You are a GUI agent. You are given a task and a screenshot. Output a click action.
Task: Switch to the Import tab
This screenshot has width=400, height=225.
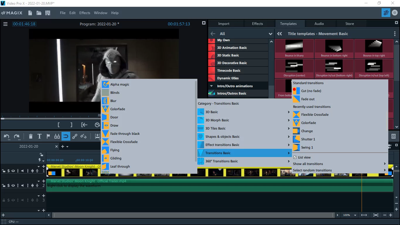(x=224, y=24)
